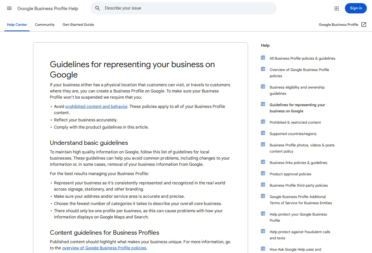Click article icon for All Business Profile policies
The height and width of the screenshot is (253, 372).
(263, 58)
